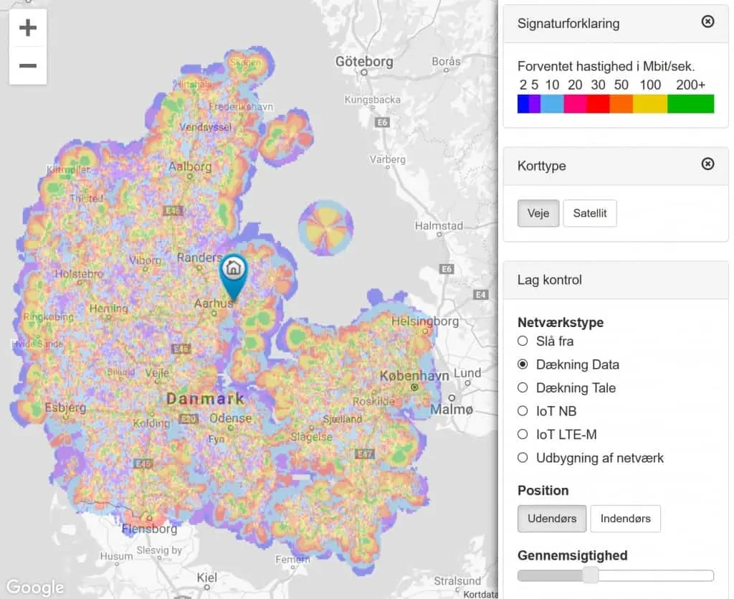Switch map type to Veje
The image size is (734, 599).
(538, 213)
